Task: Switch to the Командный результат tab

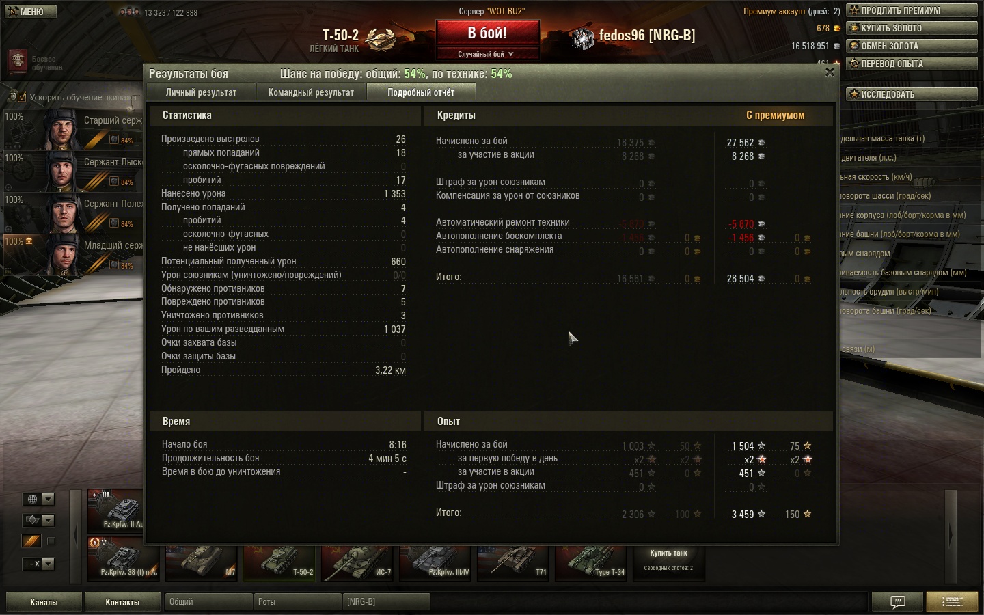Action: click(x=311, y=92)
